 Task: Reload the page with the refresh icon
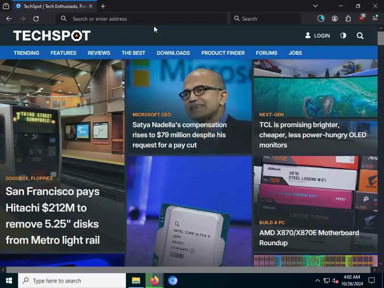tap(36, 19)
